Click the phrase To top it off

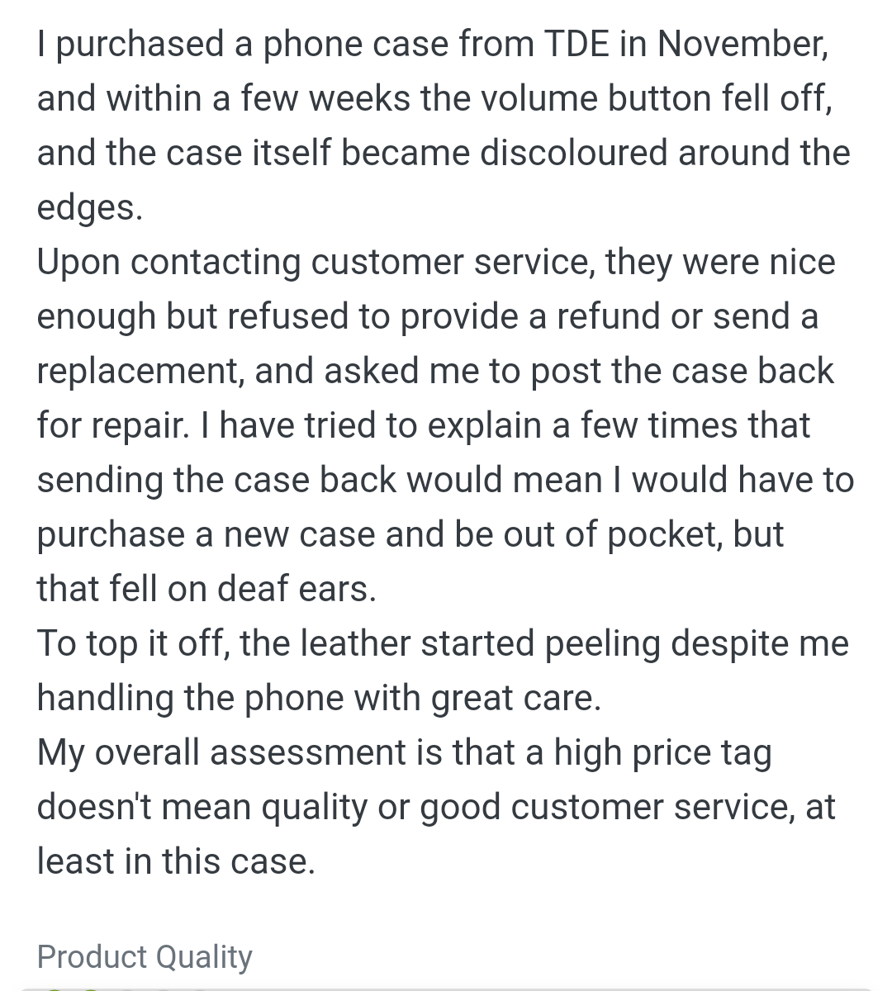point(132,643)
